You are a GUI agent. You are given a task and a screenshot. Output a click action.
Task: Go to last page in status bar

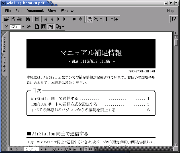coord(46,149)
